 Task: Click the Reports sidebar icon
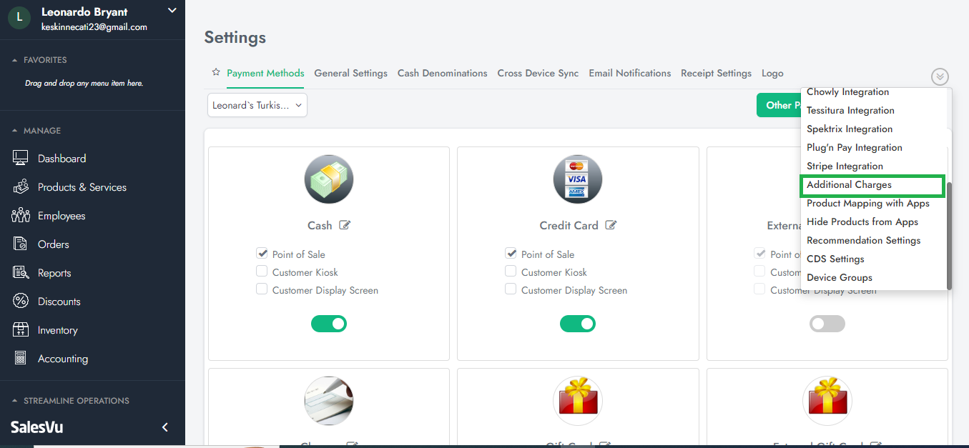click(21, 273)
